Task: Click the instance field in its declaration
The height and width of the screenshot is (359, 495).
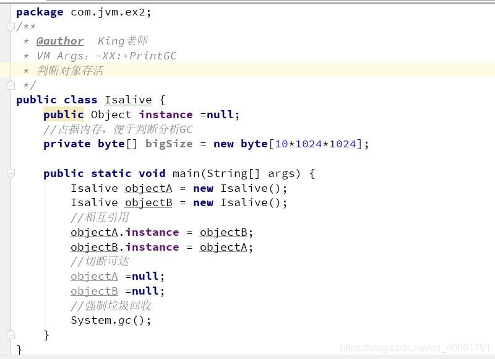Action: pyautogui.click(x=166, y=115)
